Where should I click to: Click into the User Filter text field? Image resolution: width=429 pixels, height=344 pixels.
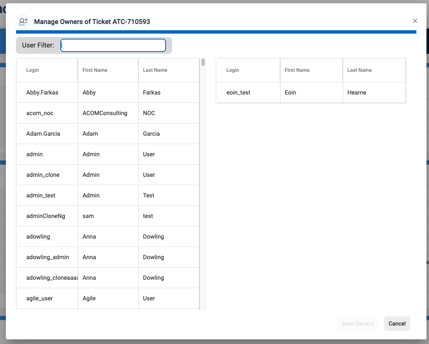(x=113, y=45)
